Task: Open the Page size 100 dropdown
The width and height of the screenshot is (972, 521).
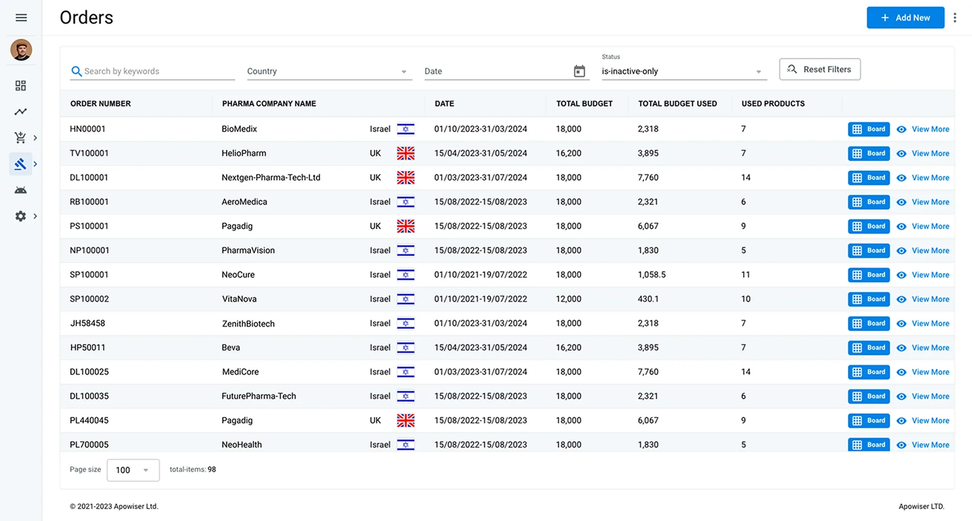Action: 133,470
